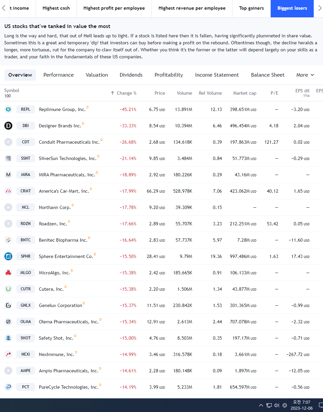The width and height of the screenshot is (323, 412).
Task: Open the notification center icon
Action: [x=320, y=405]
